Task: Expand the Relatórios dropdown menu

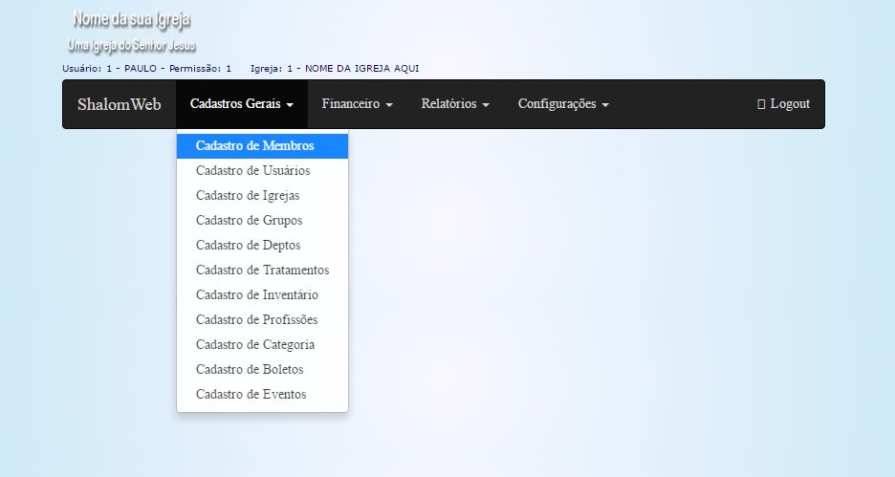Action: 455,104
